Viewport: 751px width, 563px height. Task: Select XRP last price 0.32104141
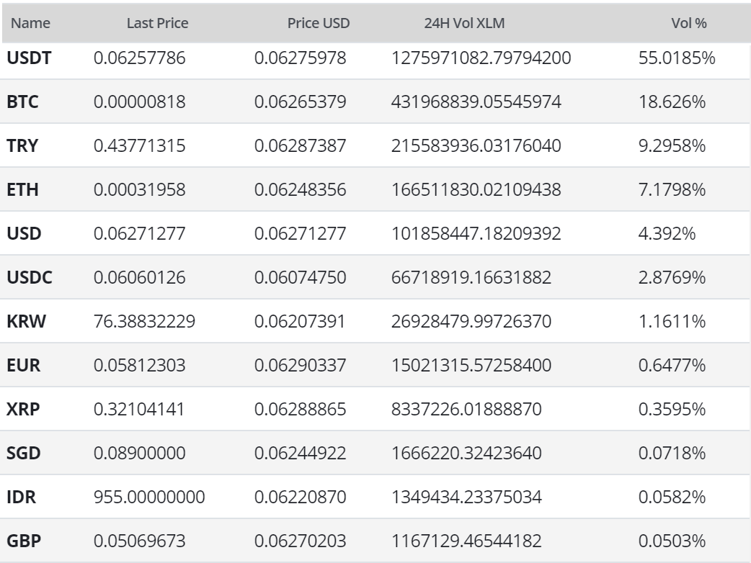point(139,410)
